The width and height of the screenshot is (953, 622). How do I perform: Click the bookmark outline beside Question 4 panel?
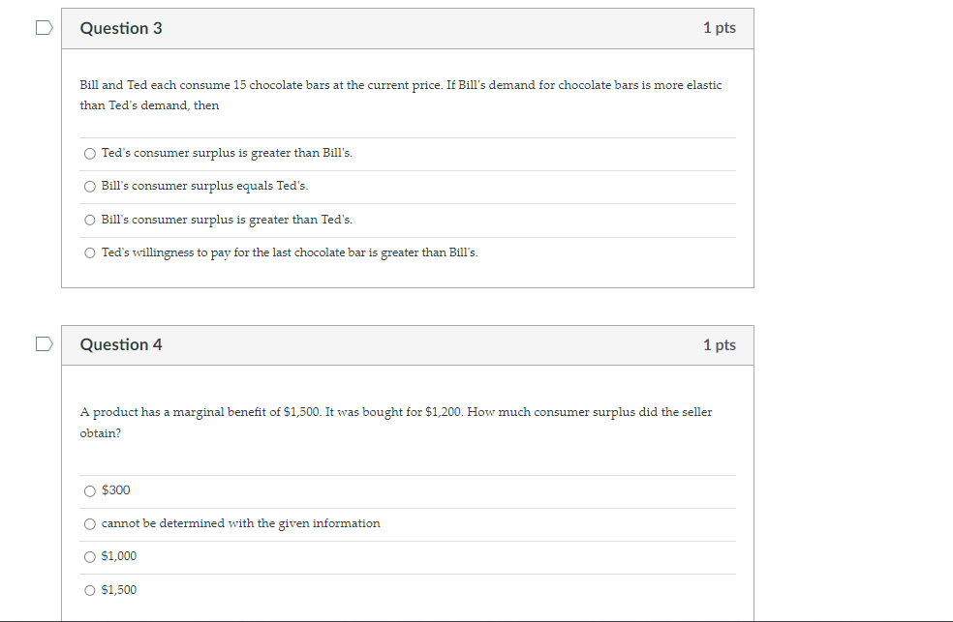pos(43,343)
